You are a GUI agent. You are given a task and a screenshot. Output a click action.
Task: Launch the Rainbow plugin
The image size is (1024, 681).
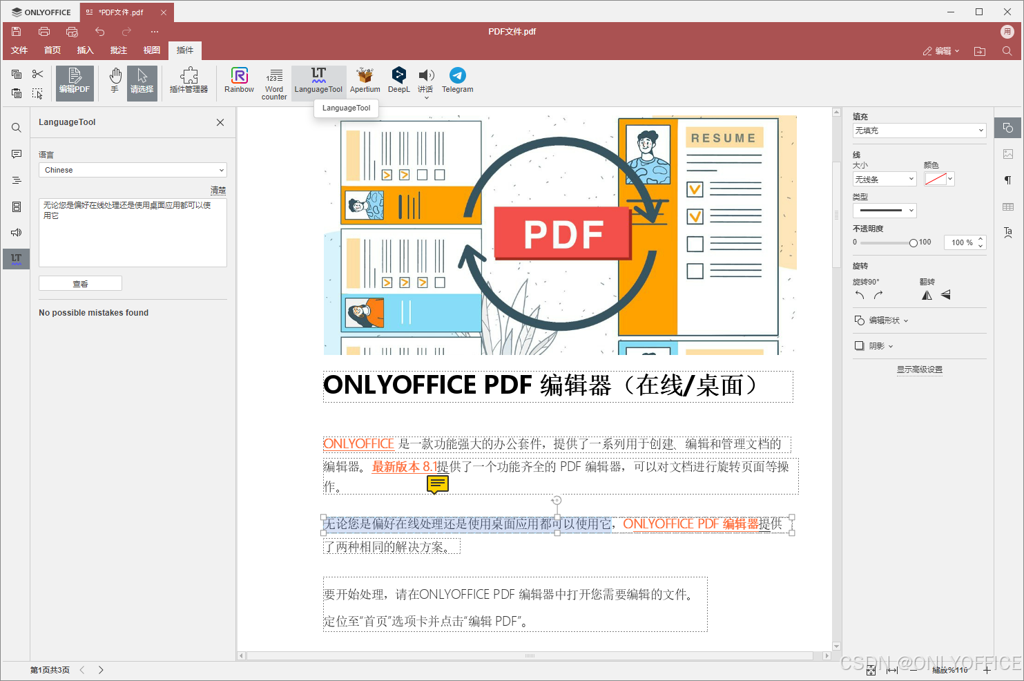click(239, 81)
